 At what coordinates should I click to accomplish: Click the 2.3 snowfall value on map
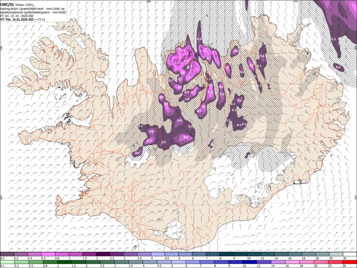click(189, 54)
